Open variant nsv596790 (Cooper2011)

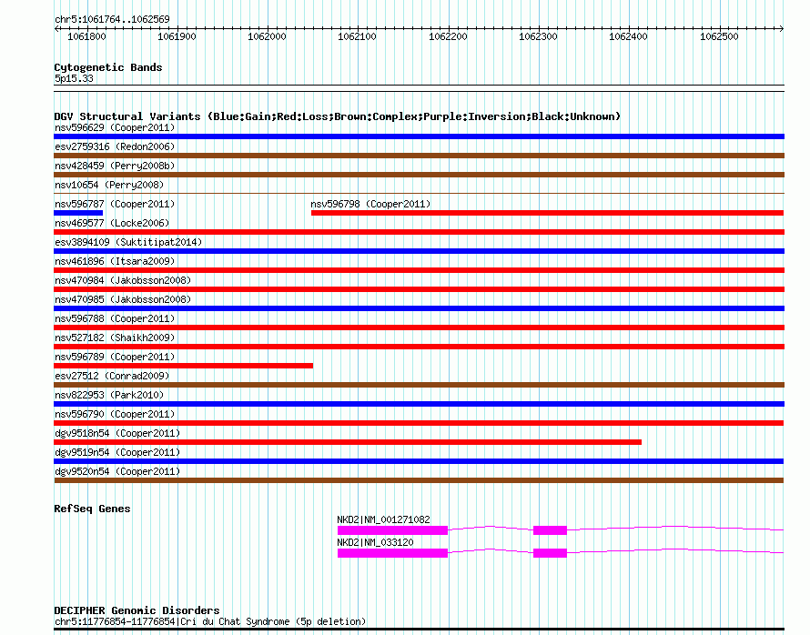point(115,414)
